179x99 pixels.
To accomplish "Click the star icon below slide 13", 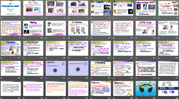I will coord(91,38).
